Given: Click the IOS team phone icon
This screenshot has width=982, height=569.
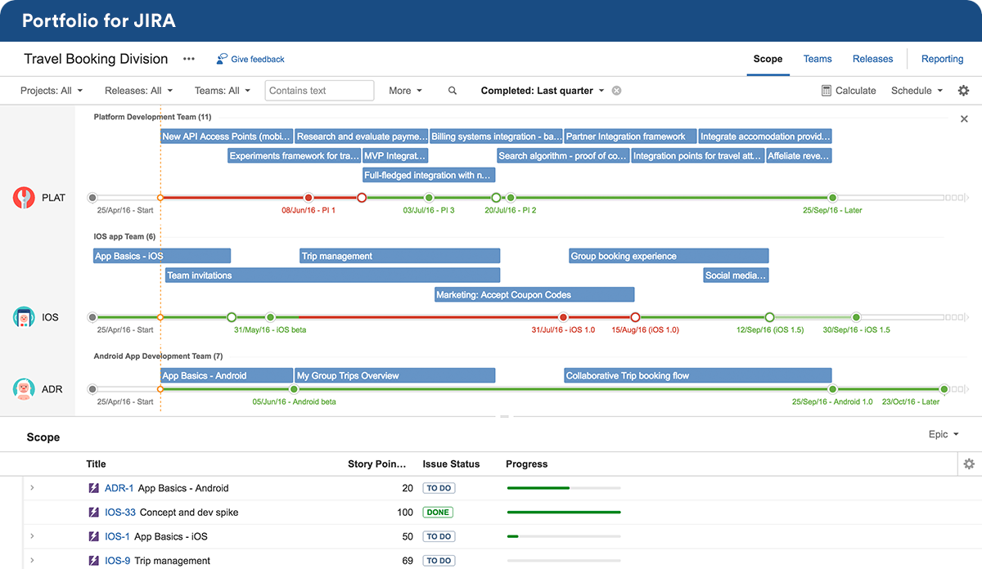Looking at the screenshot, I should 25,317.
